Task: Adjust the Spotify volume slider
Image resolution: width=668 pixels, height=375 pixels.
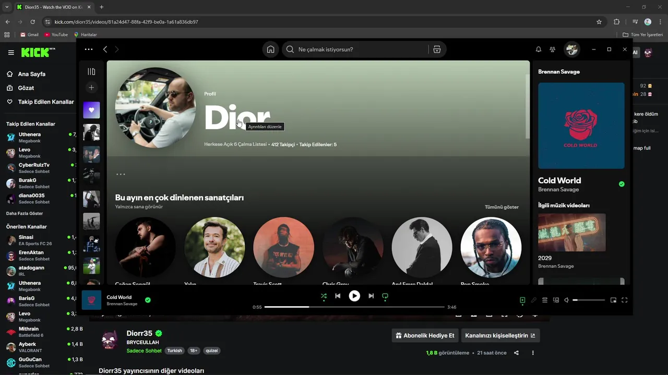Action: 589,300
